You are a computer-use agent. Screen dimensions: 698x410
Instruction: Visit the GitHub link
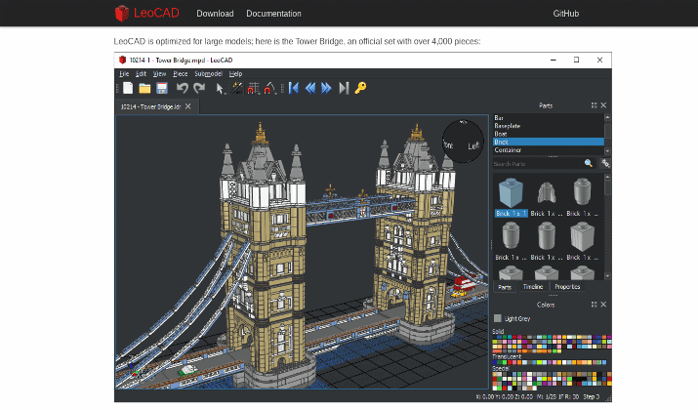pyautogui.click(x=566, y=14)
